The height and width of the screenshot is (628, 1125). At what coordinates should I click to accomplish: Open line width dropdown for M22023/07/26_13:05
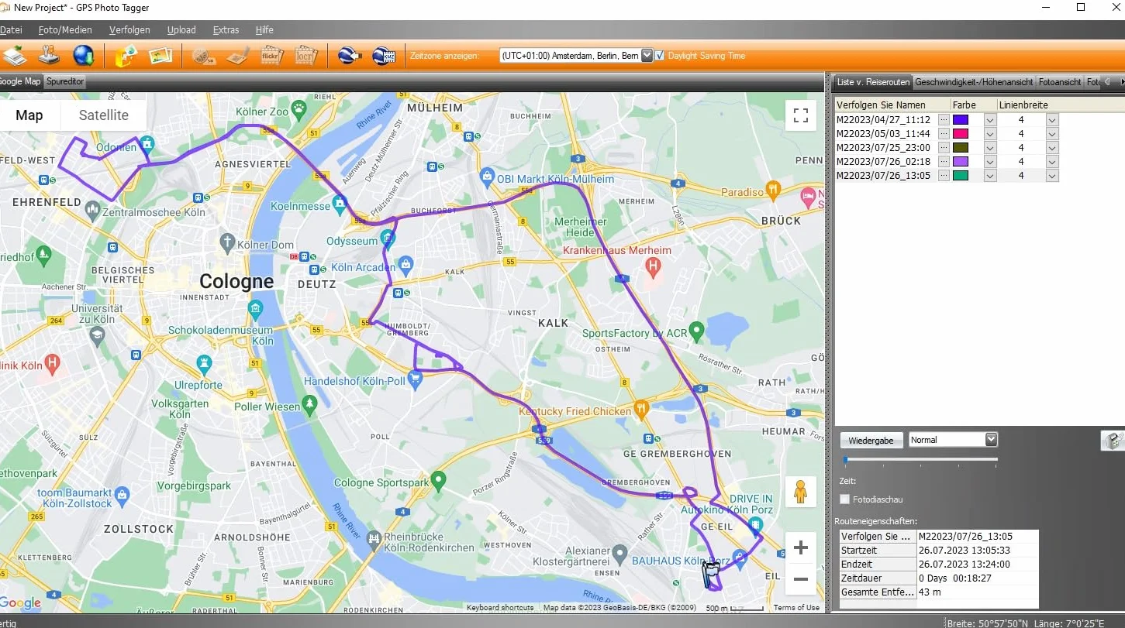point(1052,176)
